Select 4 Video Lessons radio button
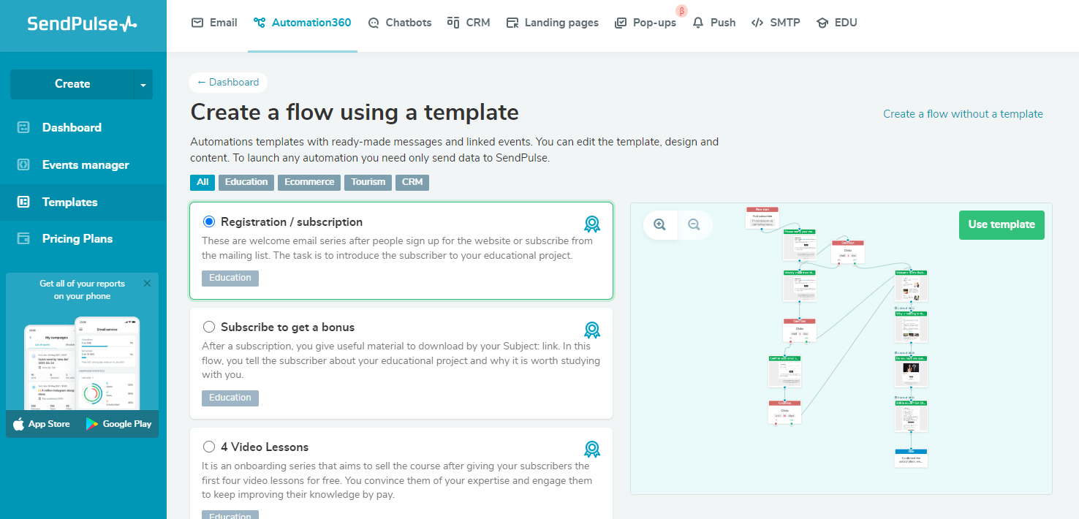 pos(209,447)
